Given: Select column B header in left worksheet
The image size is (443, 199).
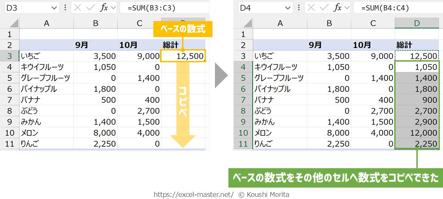Looking at the screenshot, I should pyautogui.click(x=96, y=23).
